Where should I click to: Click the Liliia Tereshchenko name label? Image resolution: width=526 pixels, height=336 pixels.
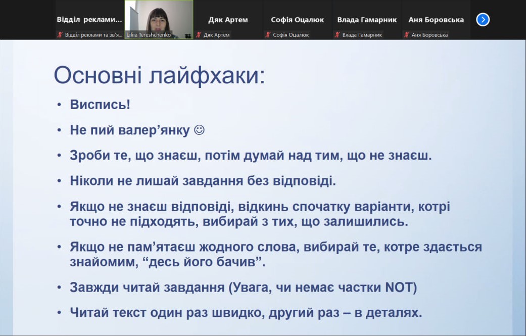(x=149, y=35)
